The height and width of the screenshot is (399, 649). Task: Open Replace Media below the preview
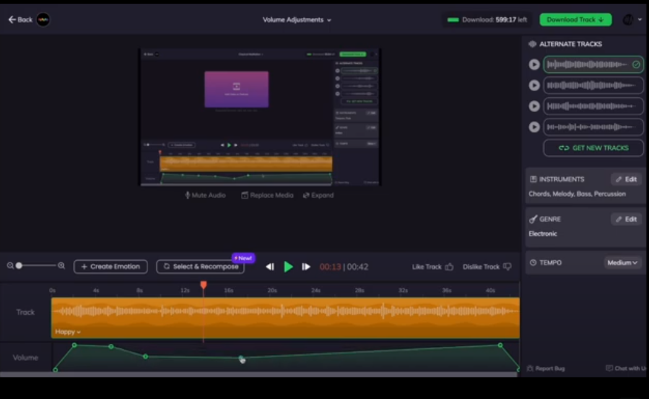pos(266,195)
